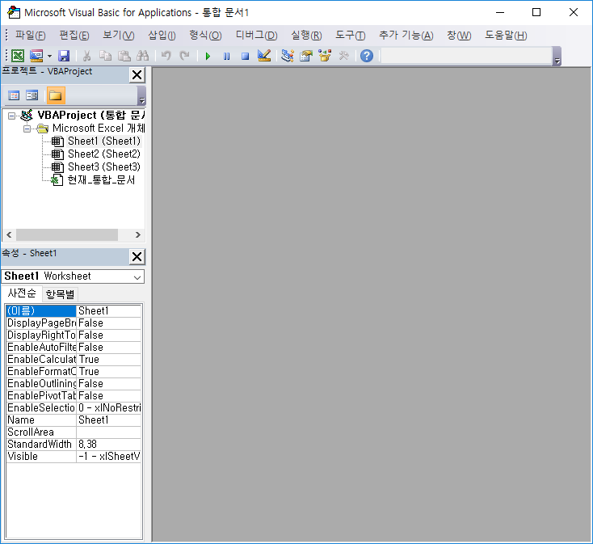Collapse the VBAProject tree node
The width and height of the screenshot is (593, 544).
pos(12,116)
